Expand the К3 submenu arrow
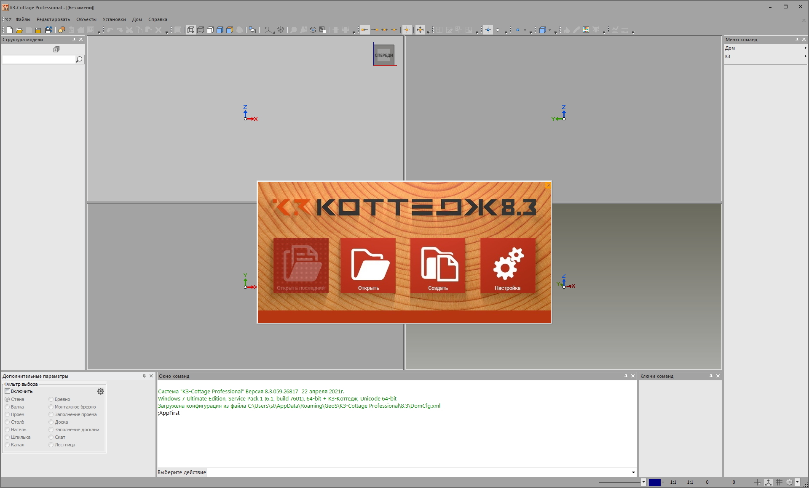 (x=805, y=56)
